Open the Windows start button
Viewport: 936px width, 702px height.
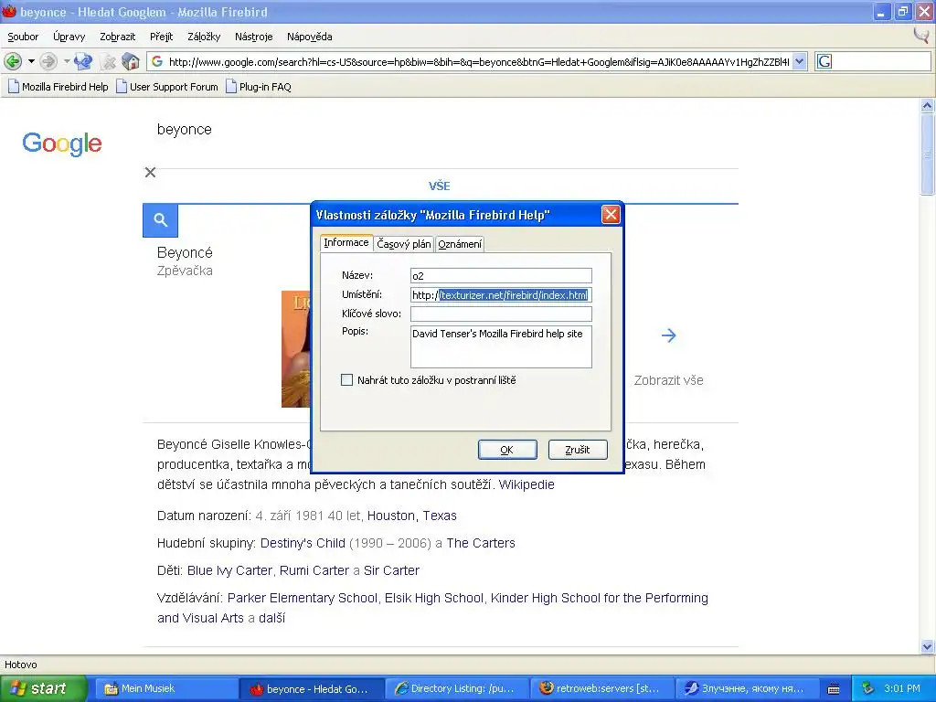click(43, 688)
